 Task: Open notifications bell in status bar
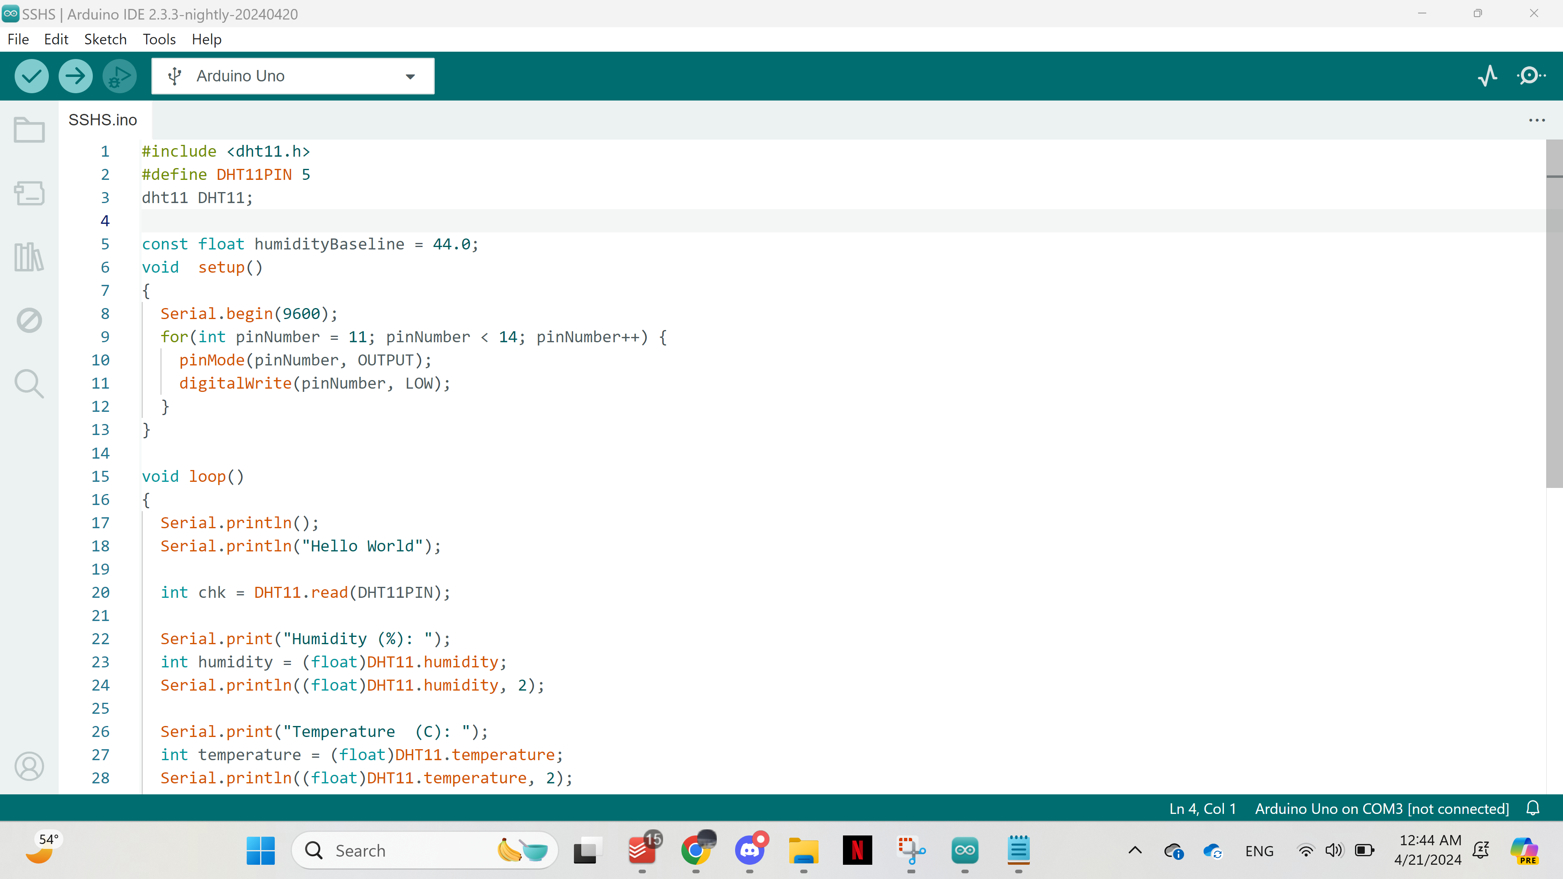point(1533,809)
